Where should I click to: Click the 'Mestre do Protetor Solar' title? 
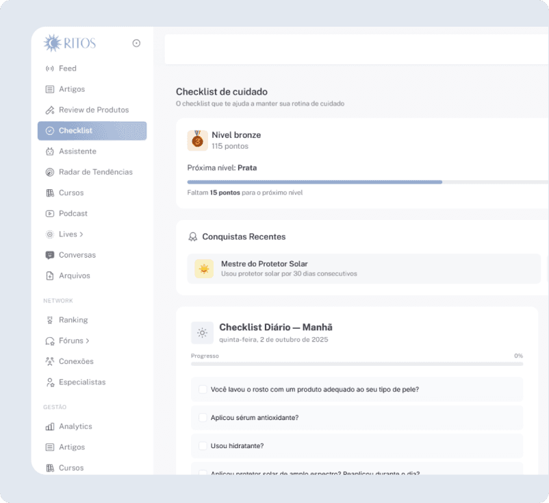pos(264,264)
